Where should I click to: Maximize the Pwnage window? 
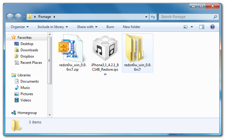(201, 6)
